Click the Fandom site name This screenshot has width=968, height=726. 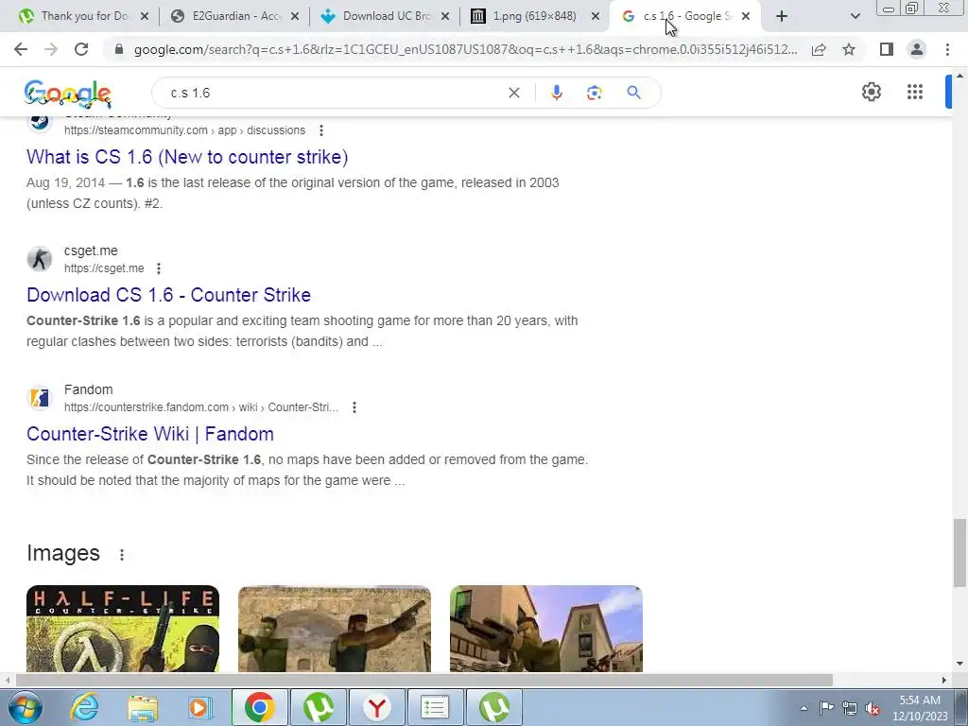tap(88, 389)
